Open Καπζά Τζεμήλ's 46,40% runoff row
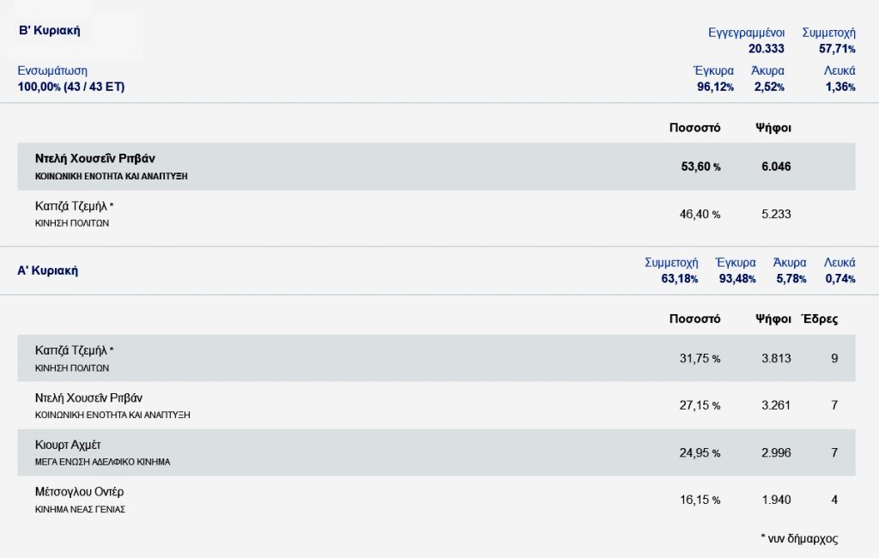The width and height of the screenshot is (879, 558). (x=74, y=206)
